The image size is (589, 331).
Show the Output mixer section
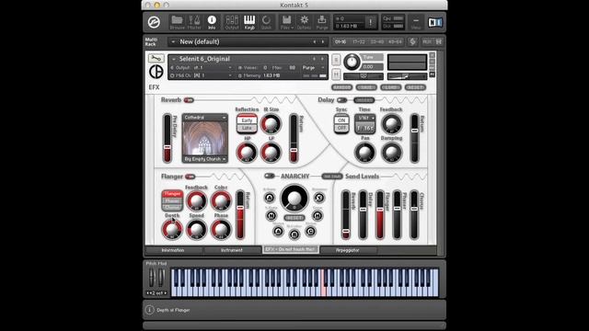232,22
